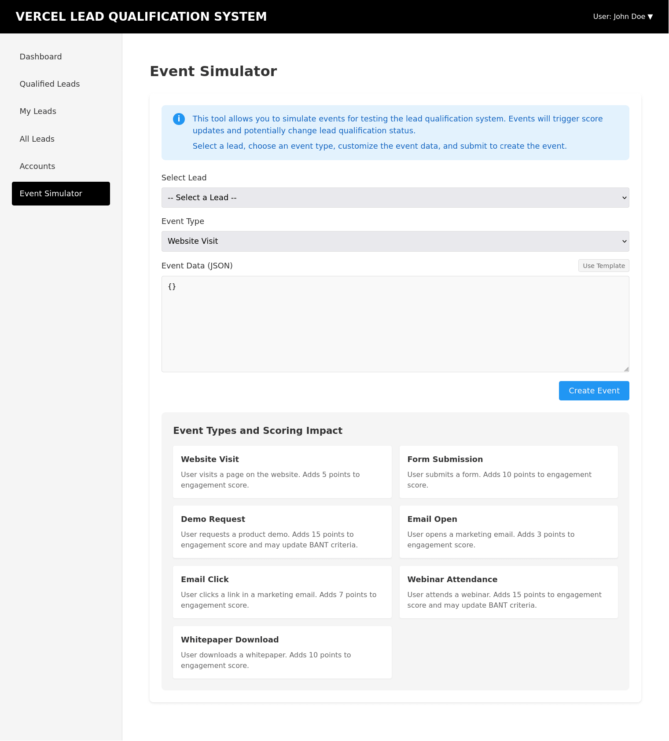Expand the Event Type dropdown
This screenshot has width=669, height=741.
pos(395,241)
